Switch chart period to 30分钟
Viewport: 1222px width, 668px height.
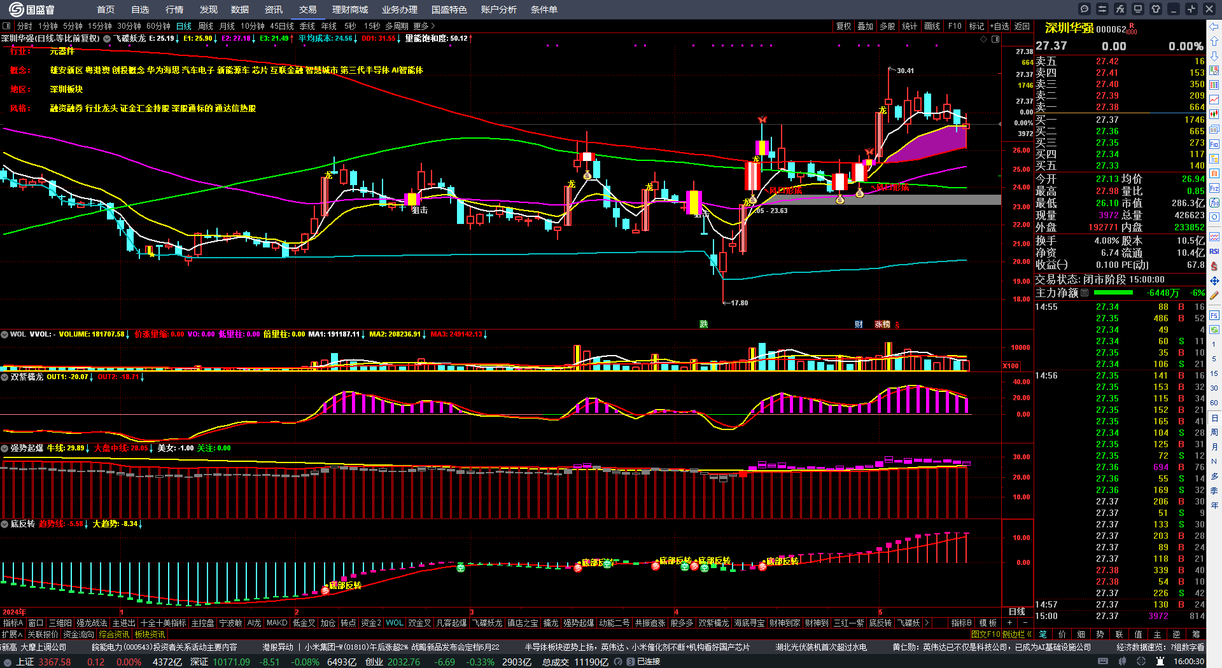point(129,26)
